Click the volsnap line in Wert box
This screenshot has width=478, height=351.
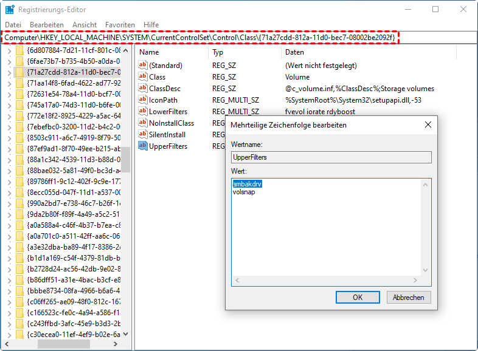244,192
